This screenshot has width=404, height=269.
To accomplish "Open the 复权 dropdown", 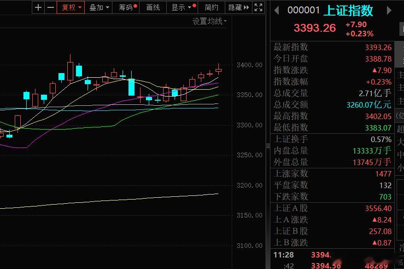I will (71, 7).
